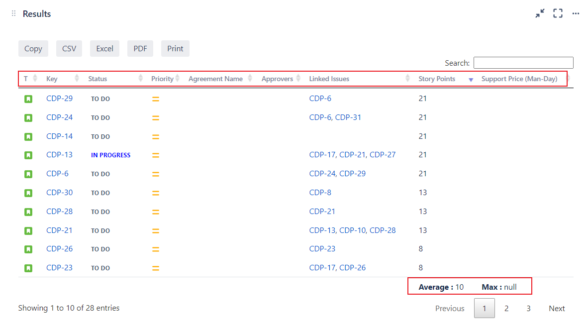This screenshot has width=588, height=333.
Task: Sort by the T column arrows
Action: pos(35,78)
